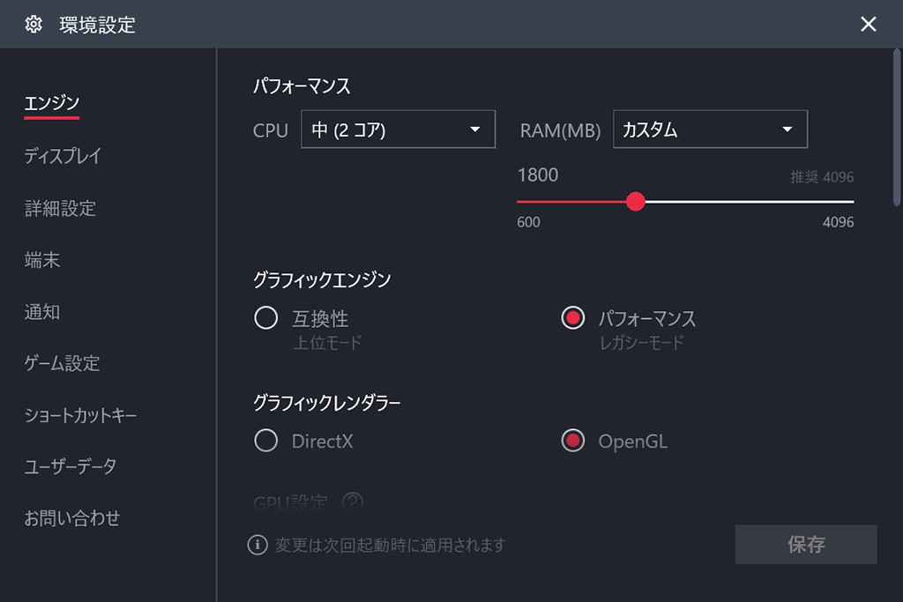Screen dimensions: 903x602
Task: Click the settings gear icon in title bar
Action: 34,24
